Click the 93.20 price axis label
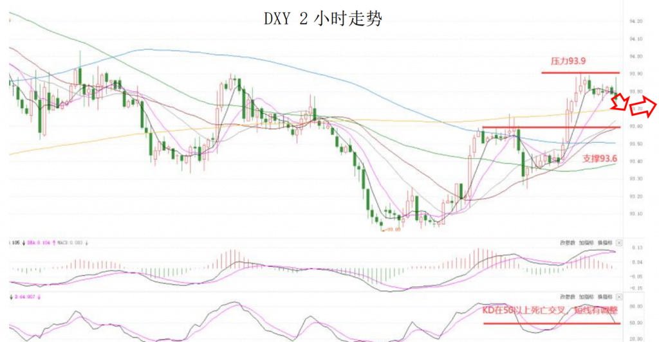The height and width of the screenshot is (342, 659). 636,196
